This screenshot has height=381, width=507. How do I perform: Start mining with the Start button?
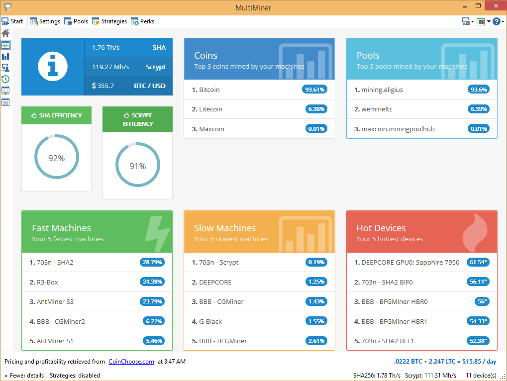click(12, 21)
